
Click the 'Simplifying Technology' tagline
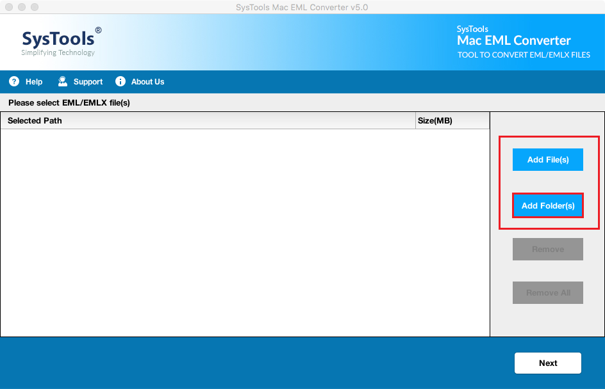coord(58,52)
